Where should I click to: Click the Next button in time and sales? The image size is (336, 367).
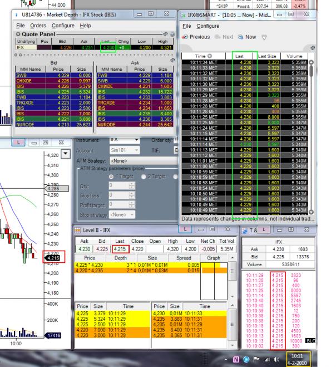pyautogui.click(x=224, y=37)
